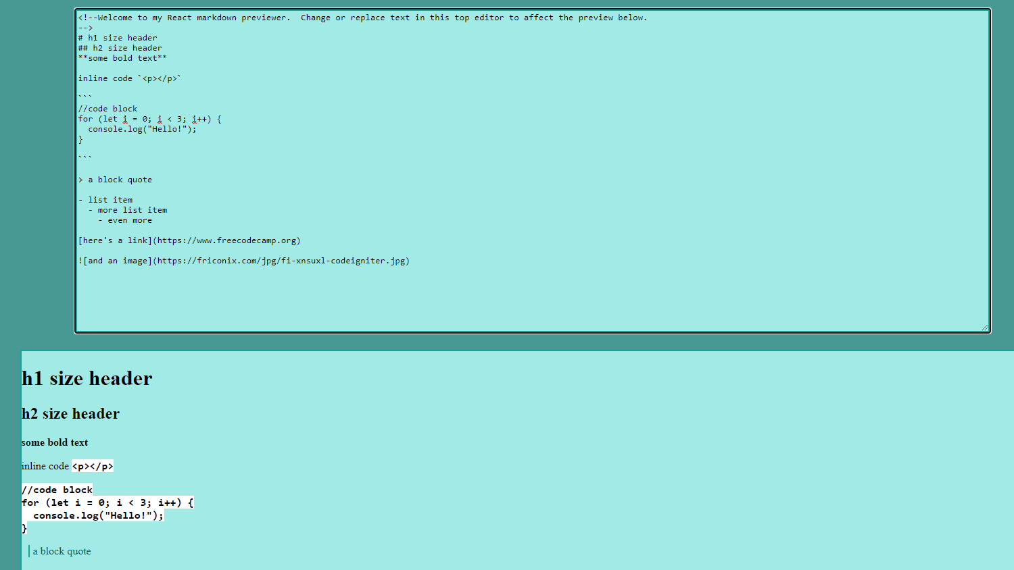Screen dimensions: 1014x570
Task: Click the '# h1 size header' line in editor
Action: (117, 37)
